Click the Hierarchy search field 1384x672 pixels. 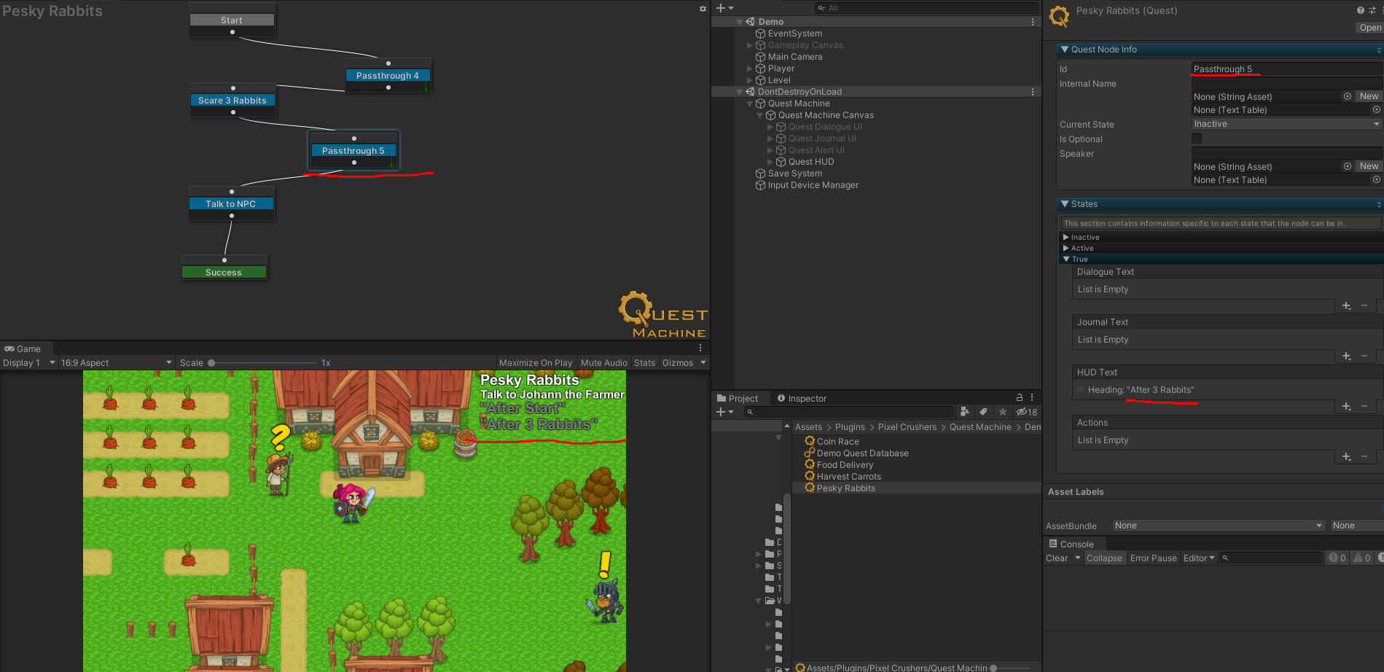(926, 8)
